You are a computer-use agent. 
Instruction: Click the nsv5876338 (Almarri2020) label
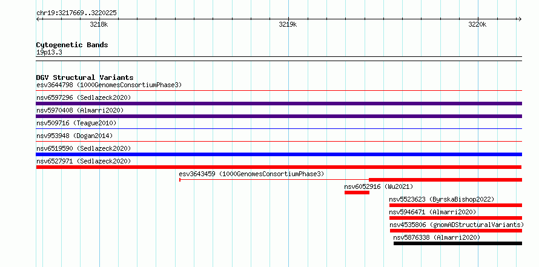point(437,237)
